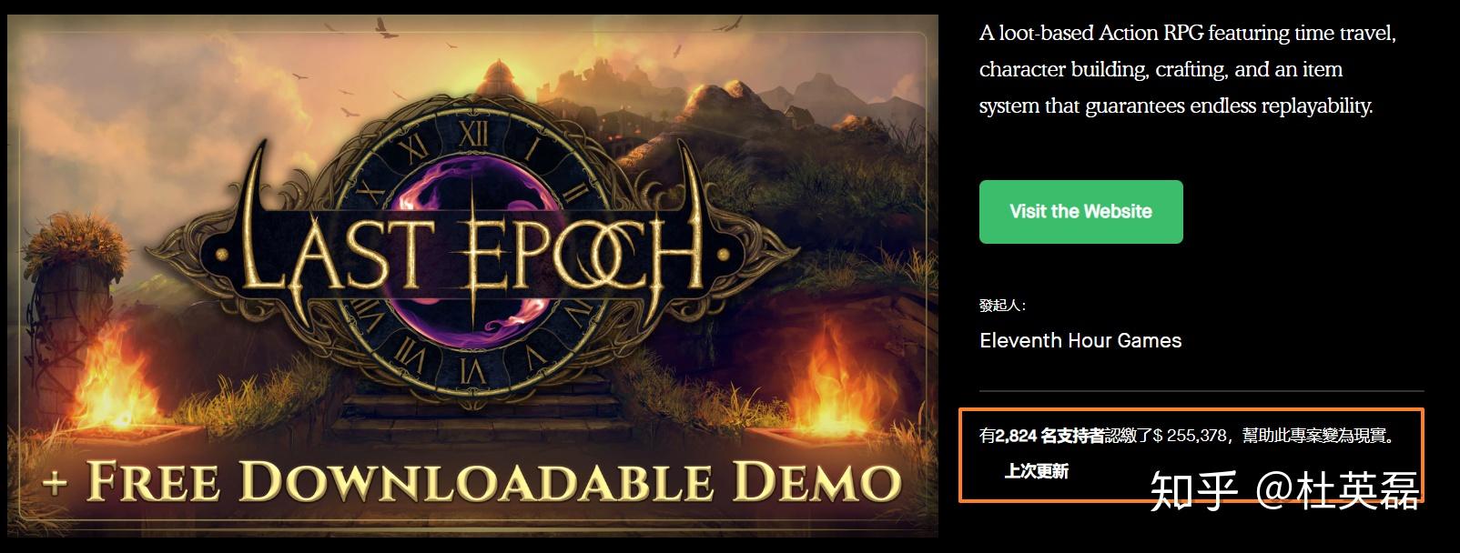Open the 上次更新 last update link
The image size is (1460, 553).
[1036, 471]
